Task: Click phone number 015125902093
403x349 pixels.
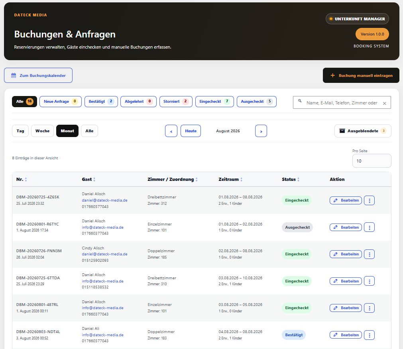Action: pos(95,261)
